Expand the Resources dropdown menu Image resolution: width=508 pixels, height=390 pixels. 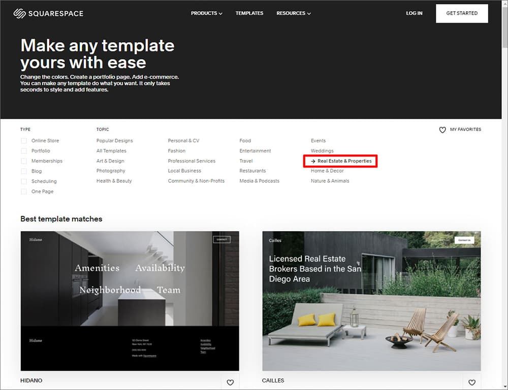[294, 13]
